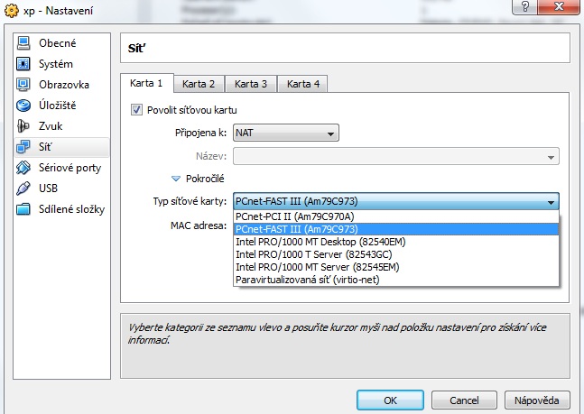Open USB settings category
Screen dimensions: 584x414
[61, 189]
